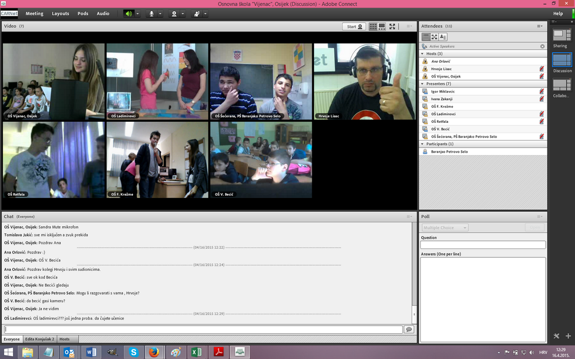Toggle the green speaker audio icon
This screenshot has width=575, height=359.
pyautogui.click(x=129, y=13)
